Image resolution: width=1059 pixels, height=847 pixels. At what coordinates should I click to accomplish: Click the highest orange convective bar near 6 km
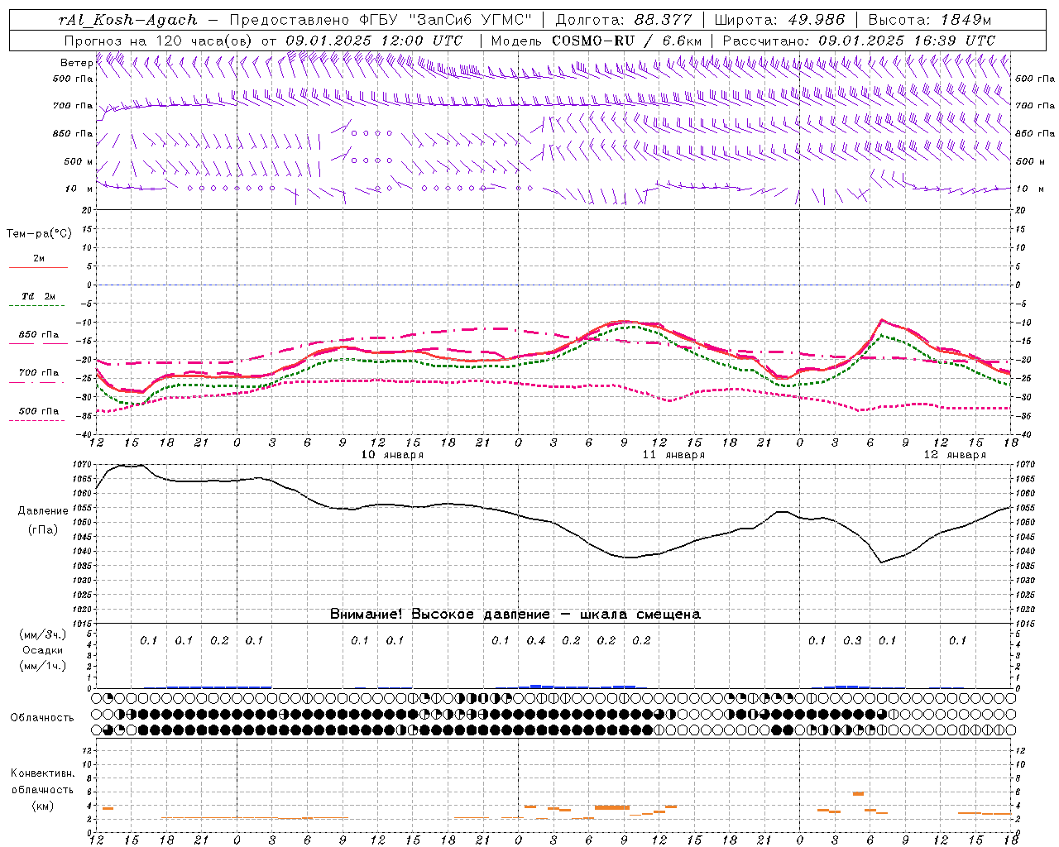pyautogui.click(x=859, y=794)
